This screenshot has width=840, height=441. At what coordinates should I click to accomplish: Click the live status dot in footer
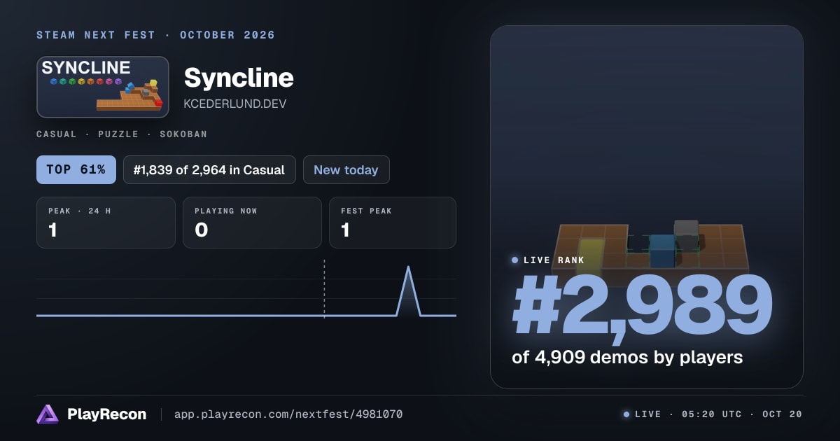click(626, 414)
